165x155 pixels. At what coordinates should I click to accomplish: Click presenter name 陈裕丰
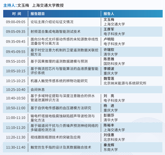tap(109, 125)
